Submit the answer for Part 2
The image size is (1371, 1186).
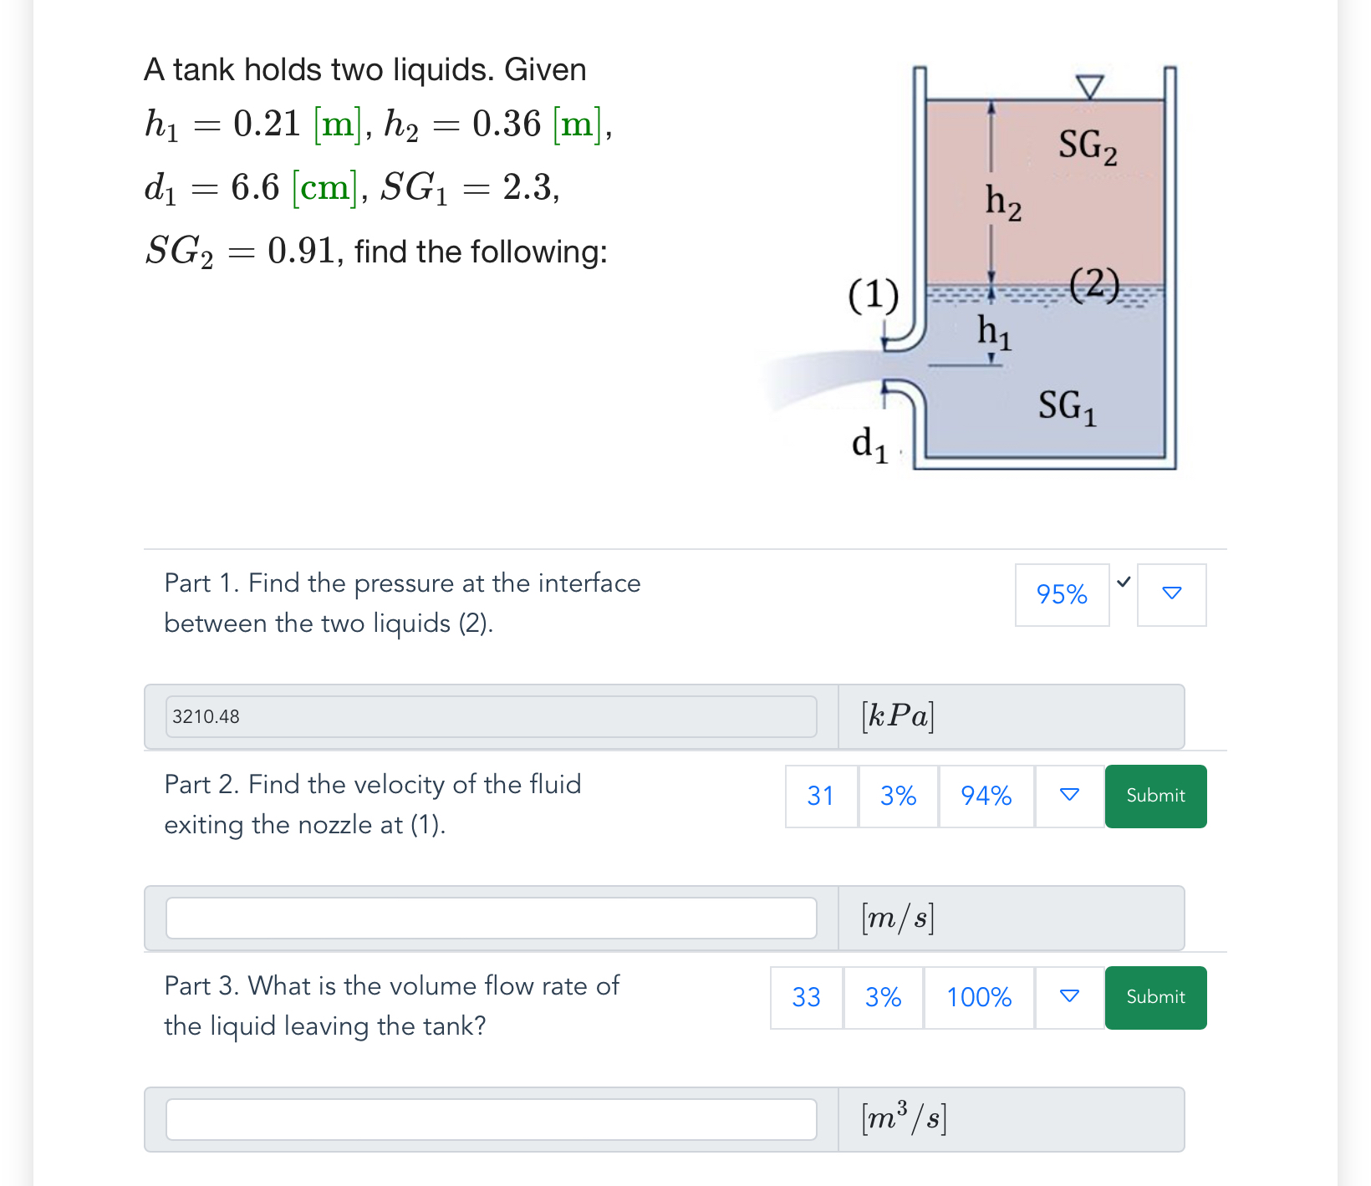tap(1155, 797)
